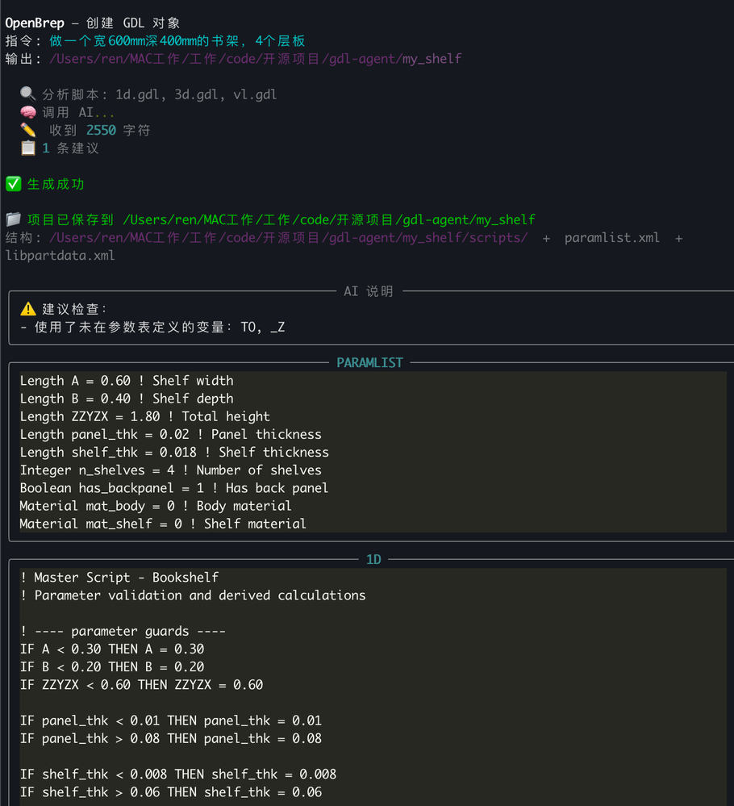The image size is (734, 806).
Task: Click the Material mat_shelf = 0 line
Action: [x=163, y=524]
